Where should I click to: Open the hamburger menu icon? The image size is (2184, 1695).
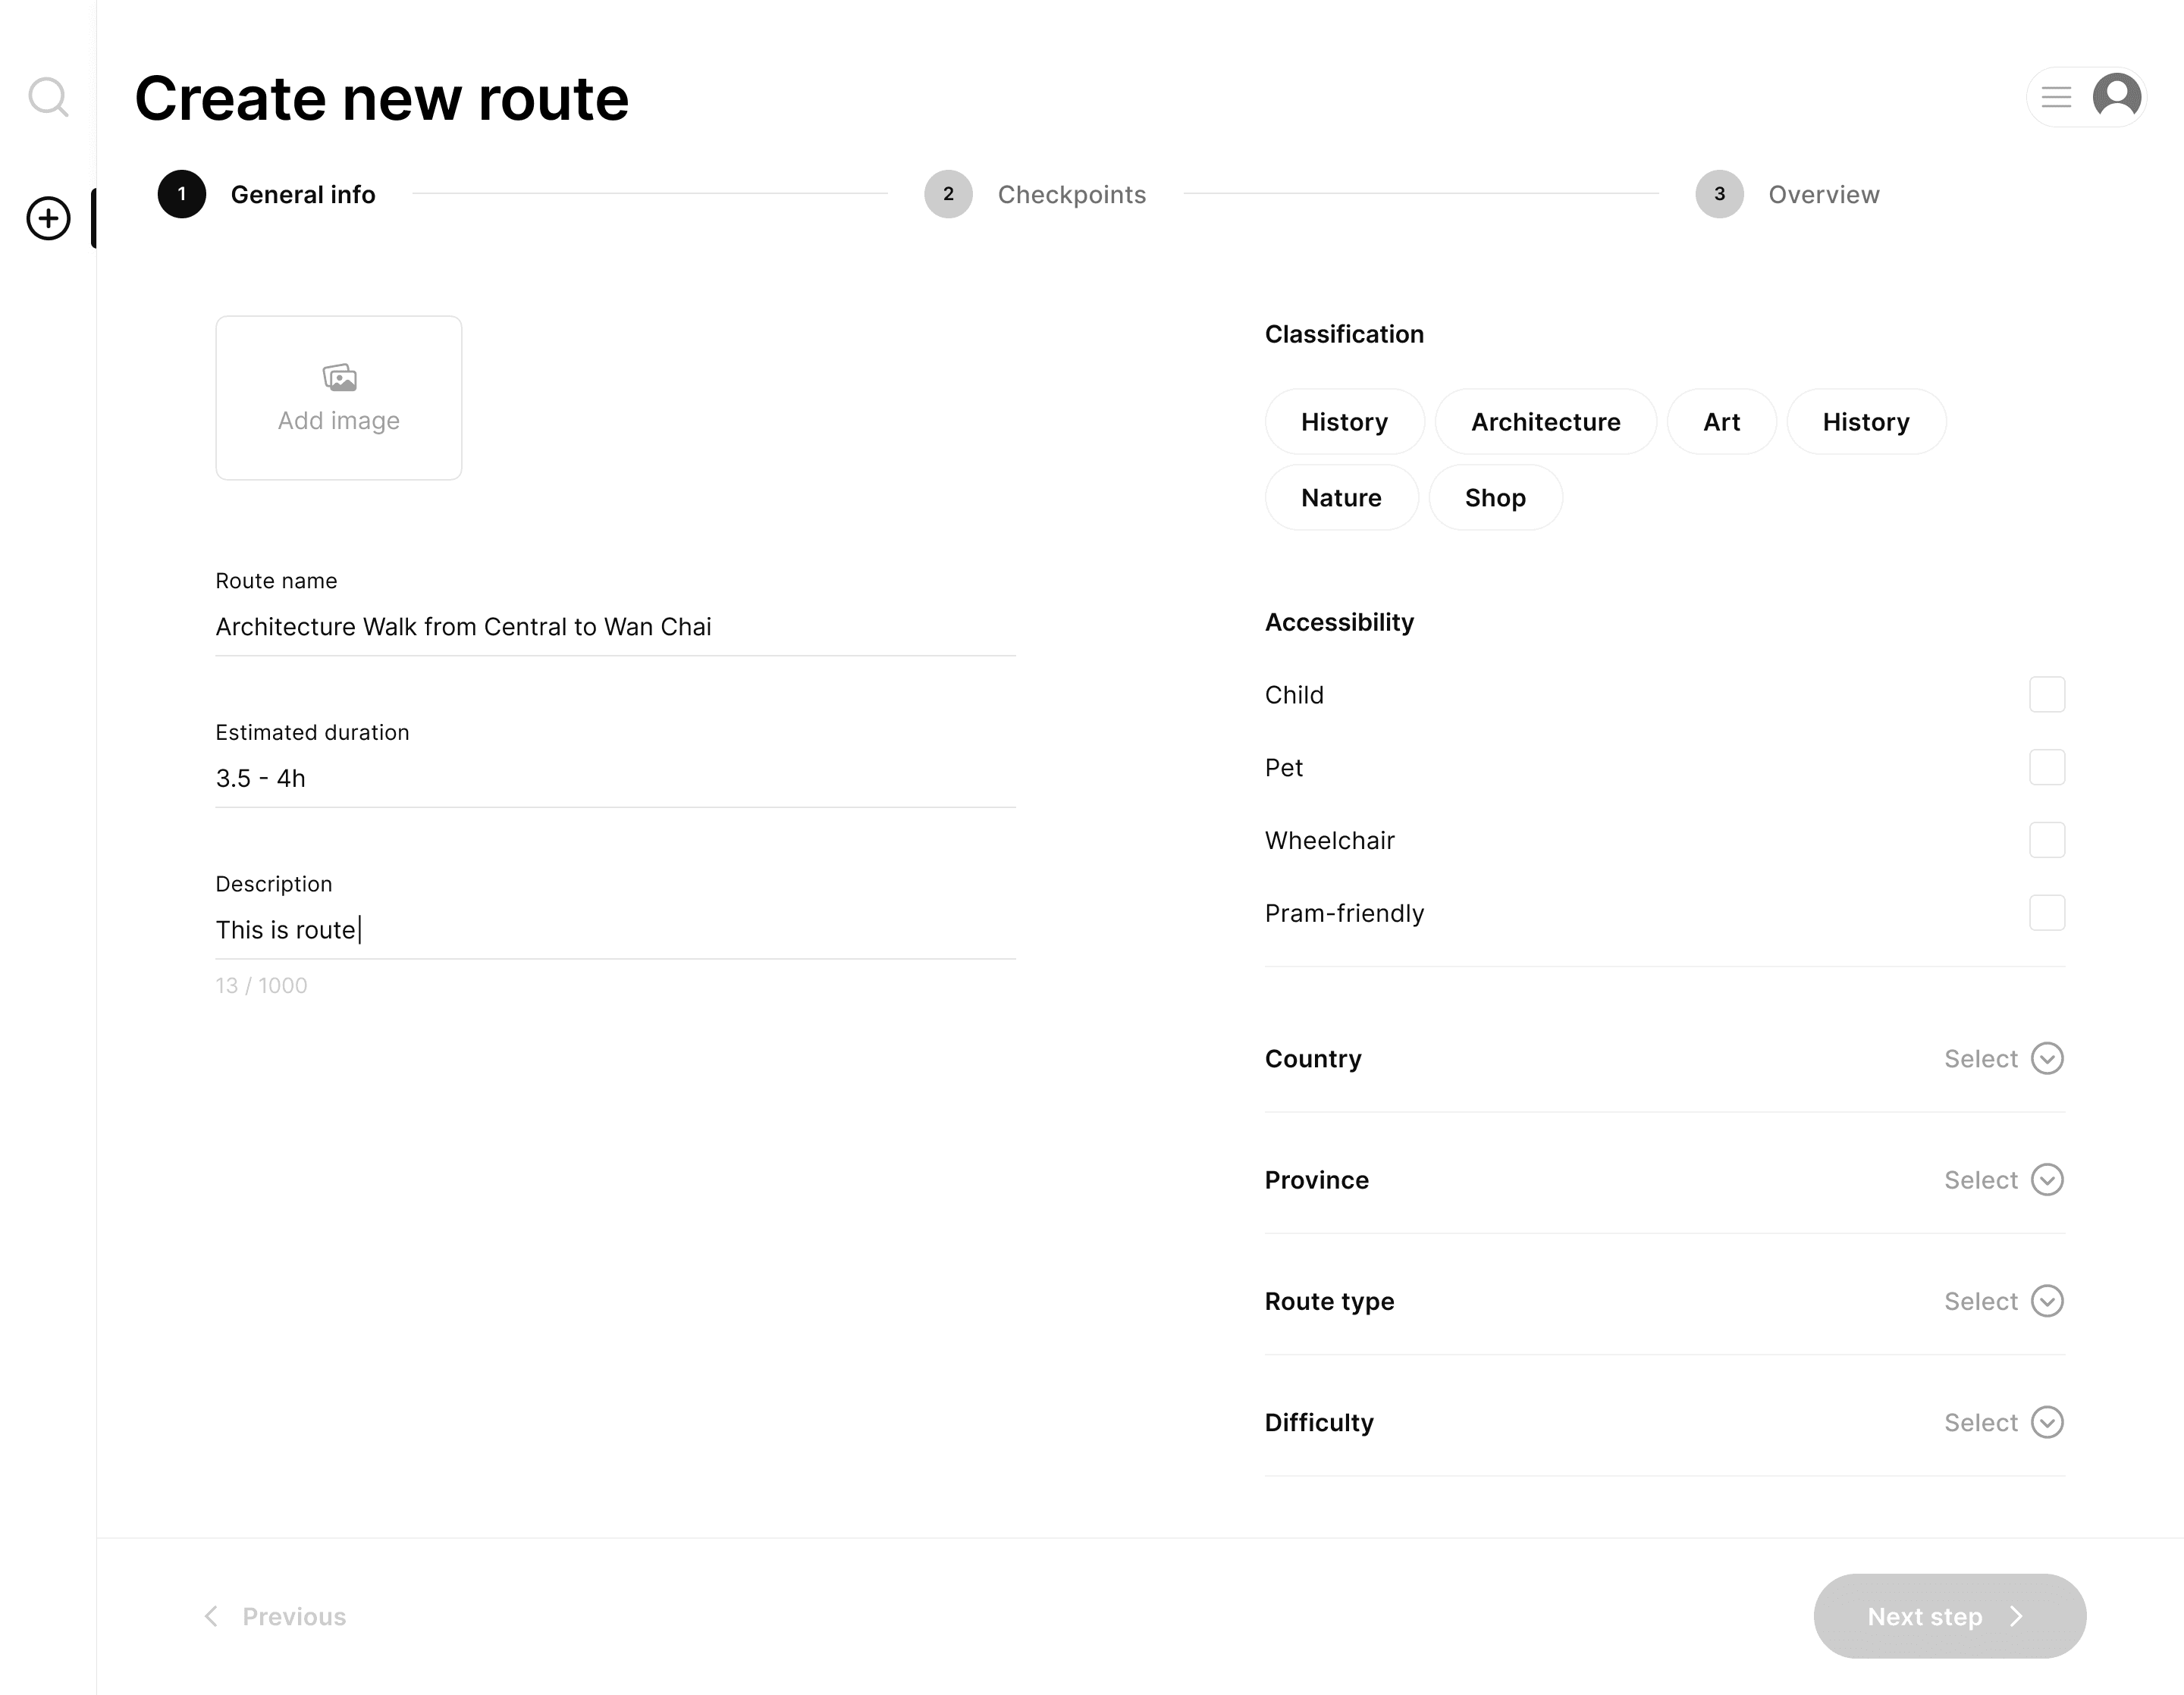(x=2056, y=97)
